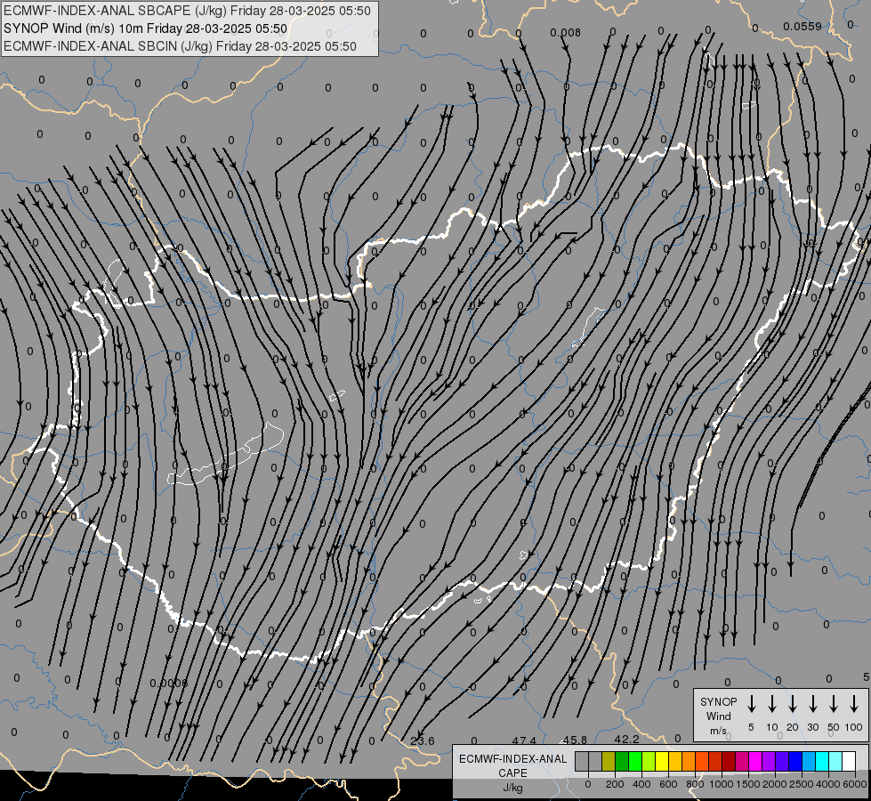871x801 pixels.
Task: Click the 200 tick label on CAPE scale
Action: point(615,784)
